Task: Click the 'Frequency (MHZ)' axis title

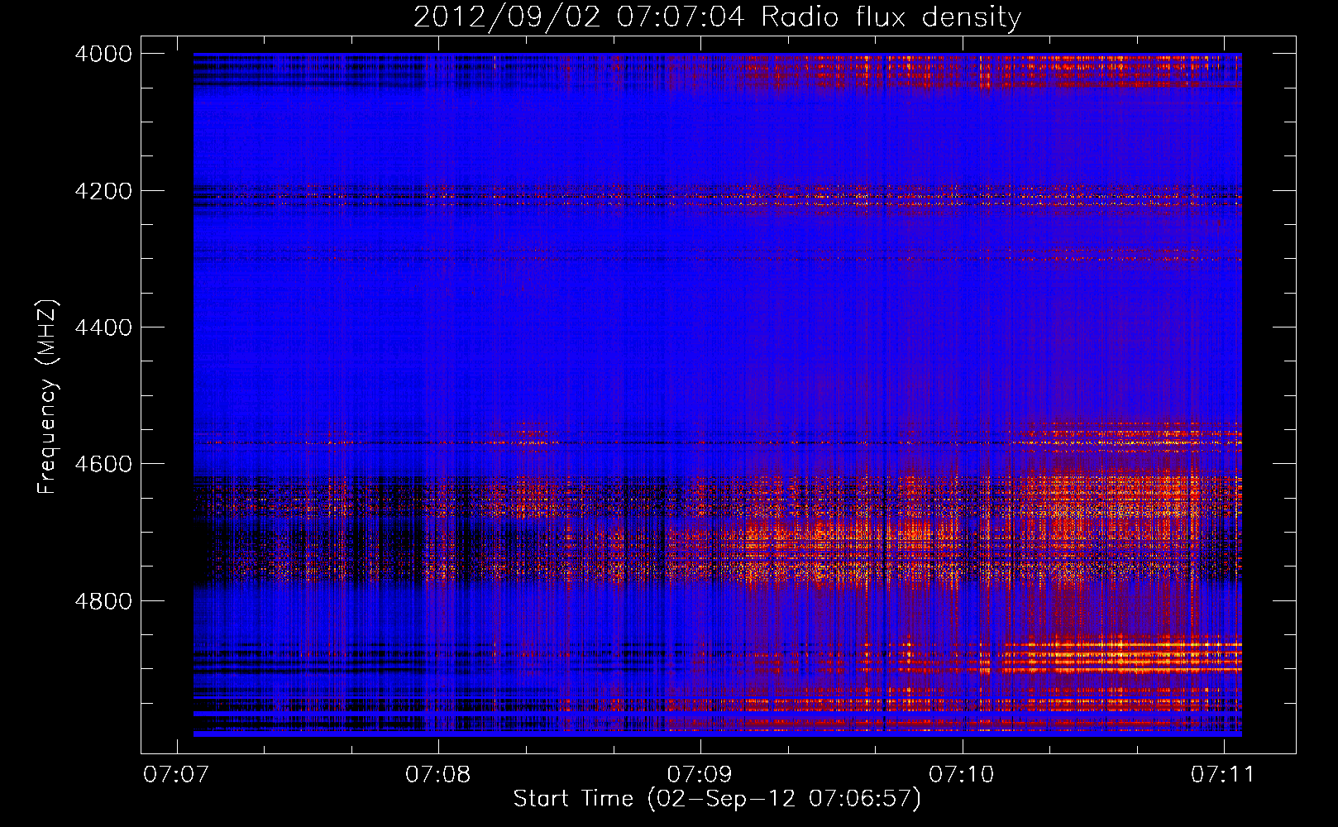Action: point(48,396)
